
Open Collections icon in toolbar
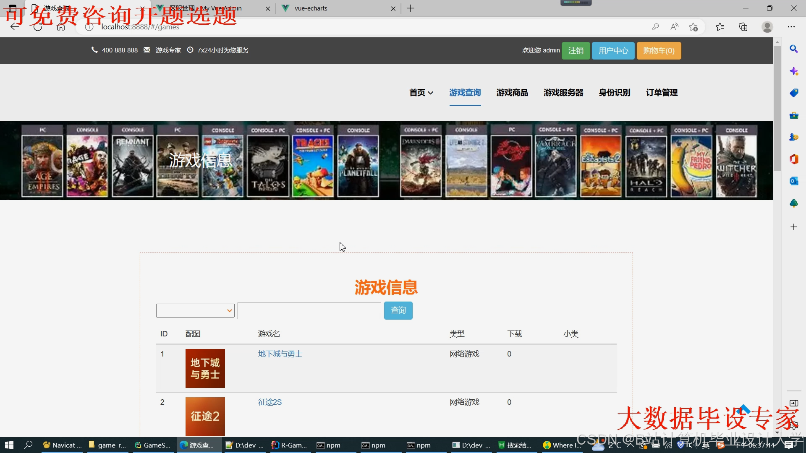tap(743, 27)
